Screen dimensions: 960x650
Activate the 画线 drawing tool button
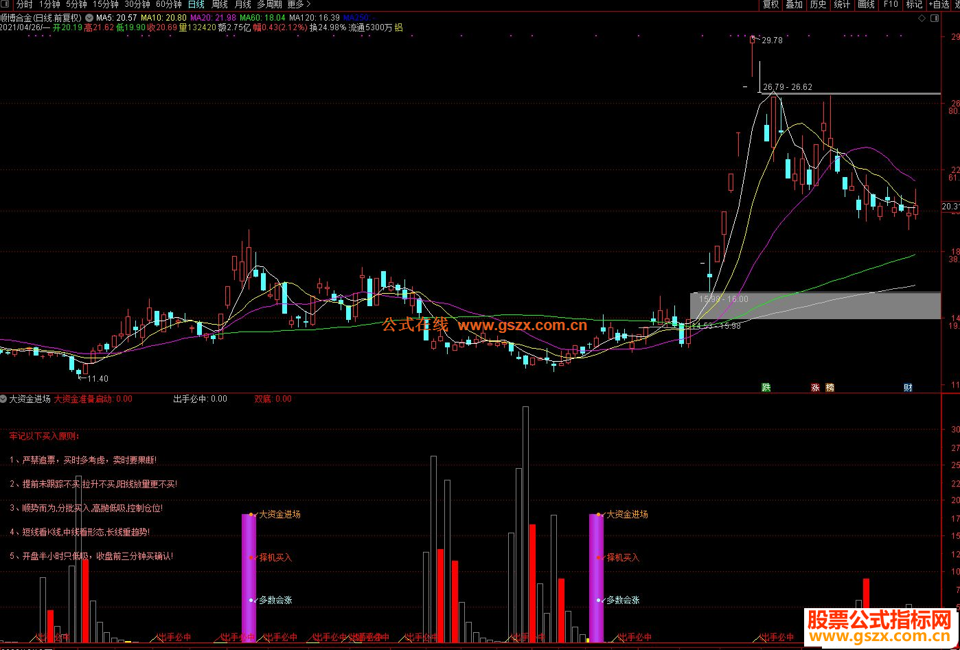point(866,4)
